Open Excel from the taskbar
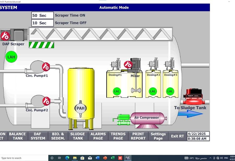Image resolution: width=235 pixels, height=161 pixels. pos(113,158)
